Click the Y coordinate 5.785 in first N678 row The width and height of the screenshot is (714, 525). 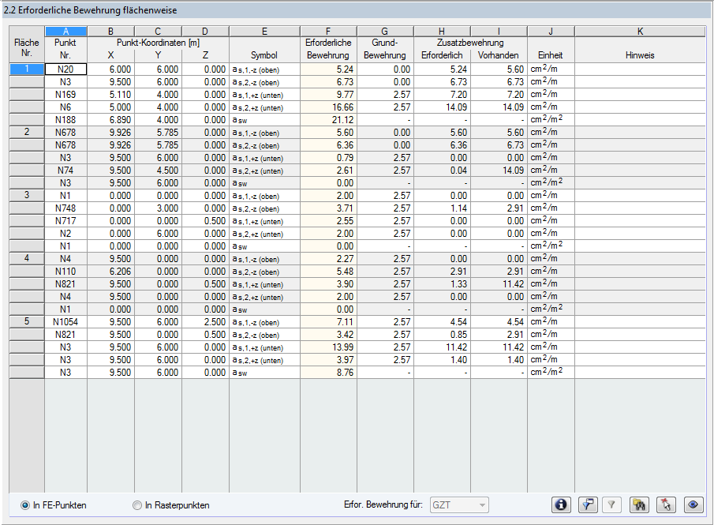click(x=158, y=133)
